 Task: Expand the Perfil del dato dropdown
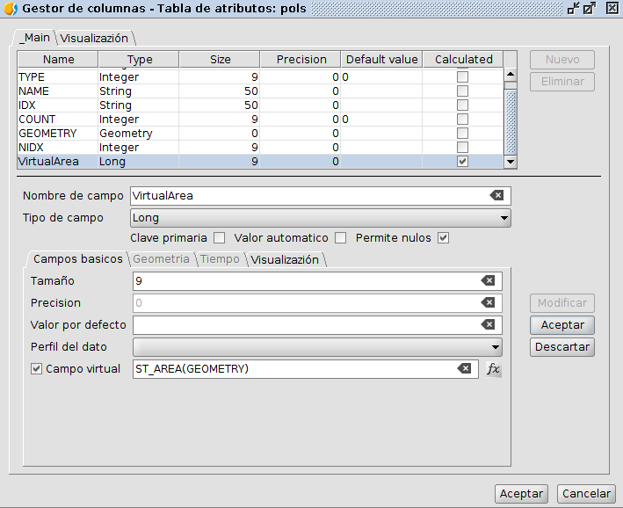click(x=317, y=346)
